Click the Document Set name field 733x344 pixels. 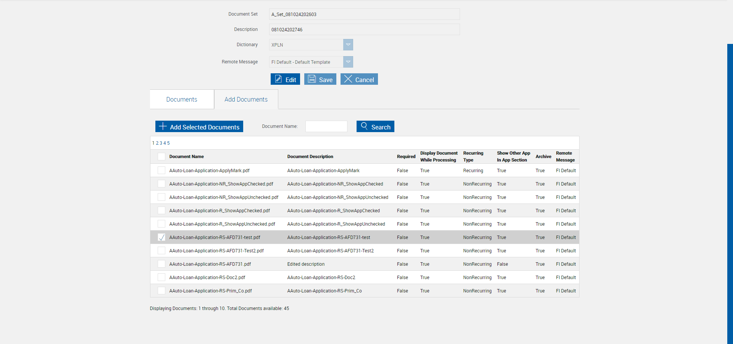pos(365,14)
